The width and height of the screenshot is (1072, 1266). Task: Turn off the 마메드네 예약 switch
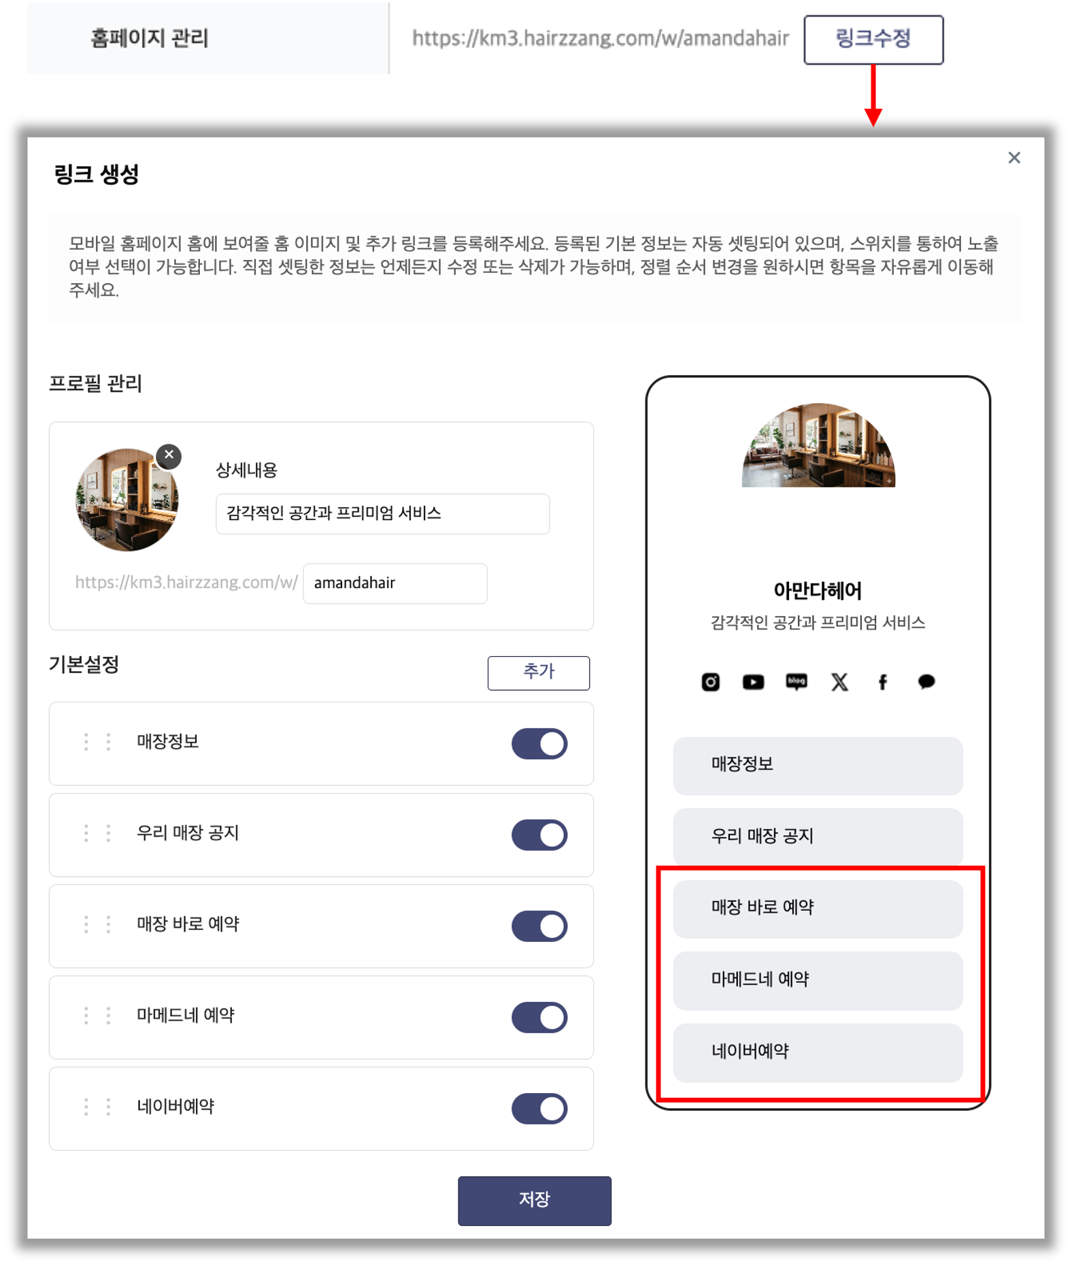coord(539,1017)
